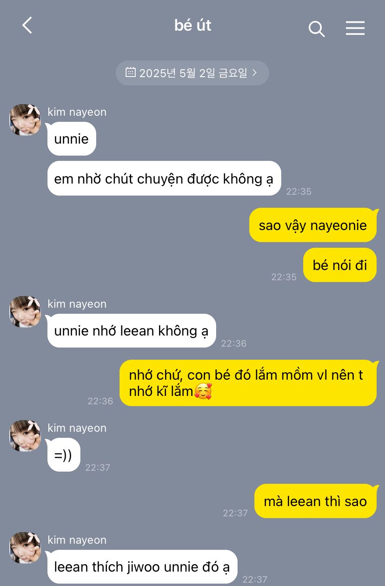Select the "leean thích jiwoo unnie đó ạ" bubble
Viewport: 385px width, 586px height.
[142, 566]
